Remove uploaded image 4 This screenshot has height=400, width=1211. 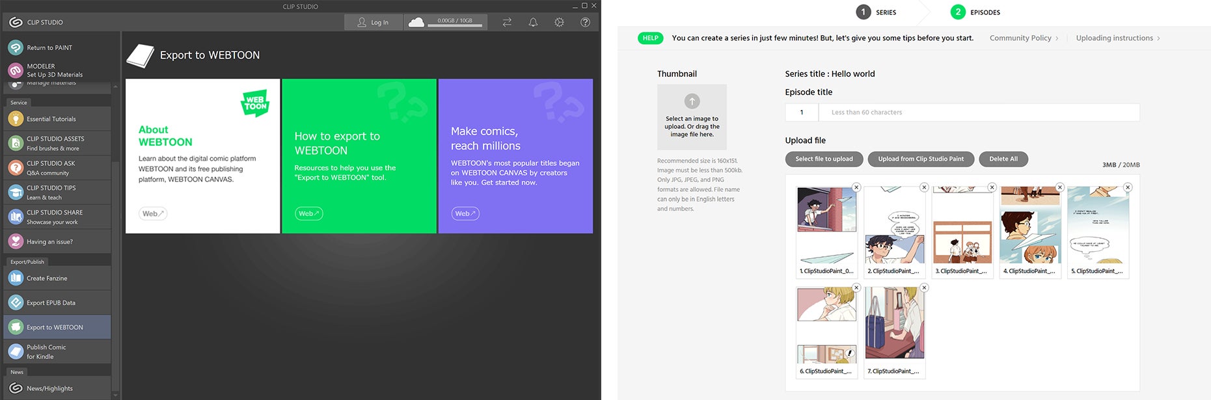coord(1060,187)
